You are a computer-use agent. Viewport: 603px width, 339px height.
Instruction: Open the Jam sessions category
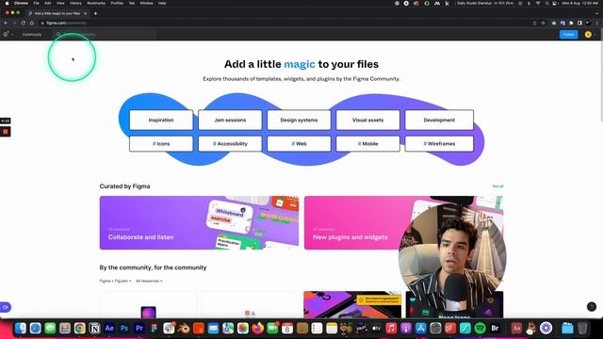coord(230,120)
